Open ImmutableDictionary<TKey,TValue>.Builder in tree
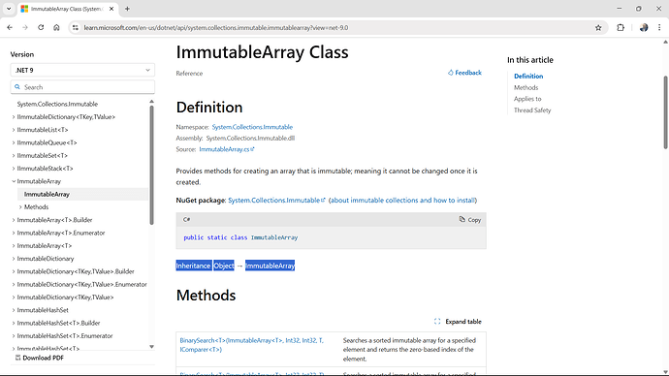The image size is (669, 376). click(x=76, y=271)
